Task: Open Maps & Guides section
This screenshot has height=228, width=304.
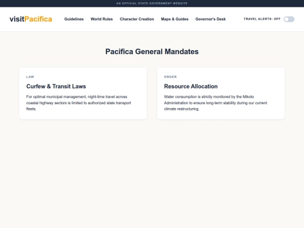Action: coord(175,19)
